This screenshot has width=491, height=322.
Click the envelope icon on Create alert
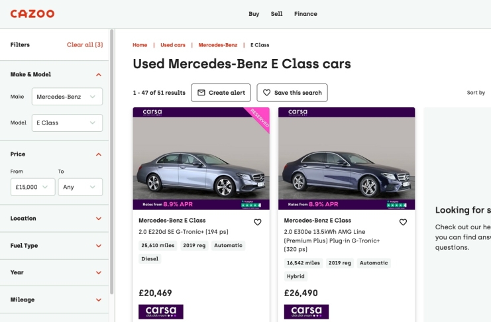coord(201,93)
